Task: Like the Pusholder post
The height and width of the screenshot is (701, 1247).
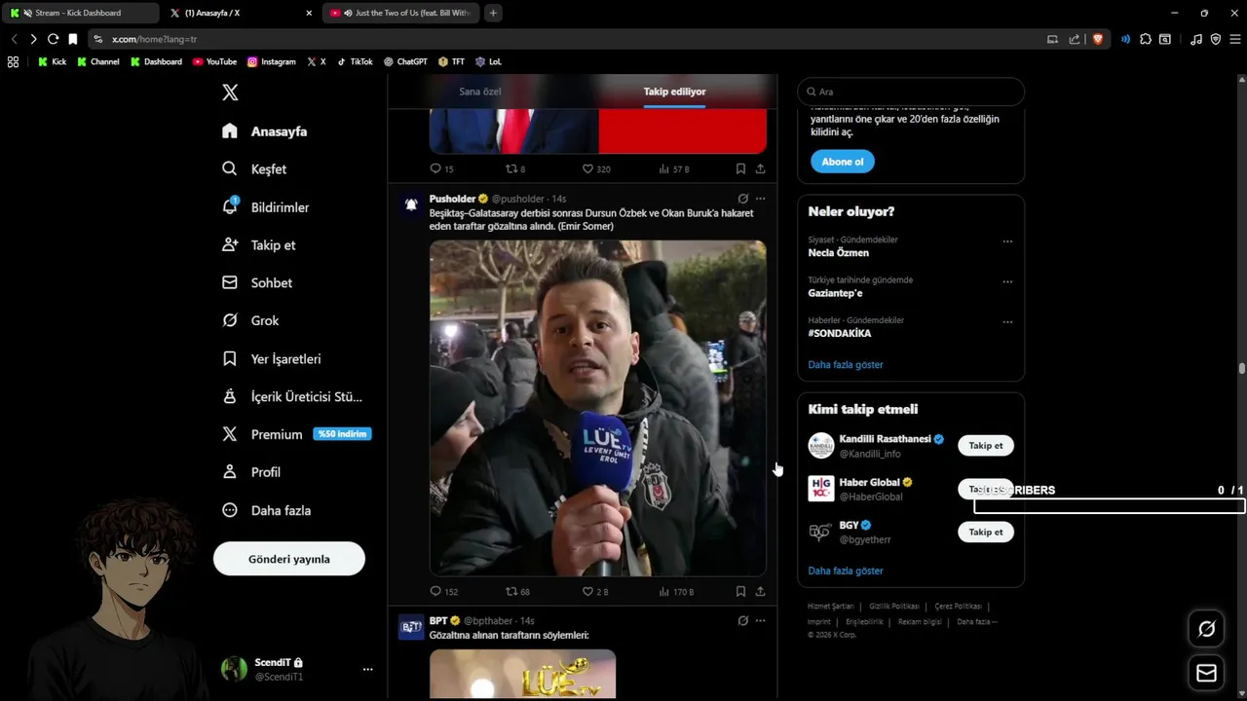Action: [x=594, y=591]
